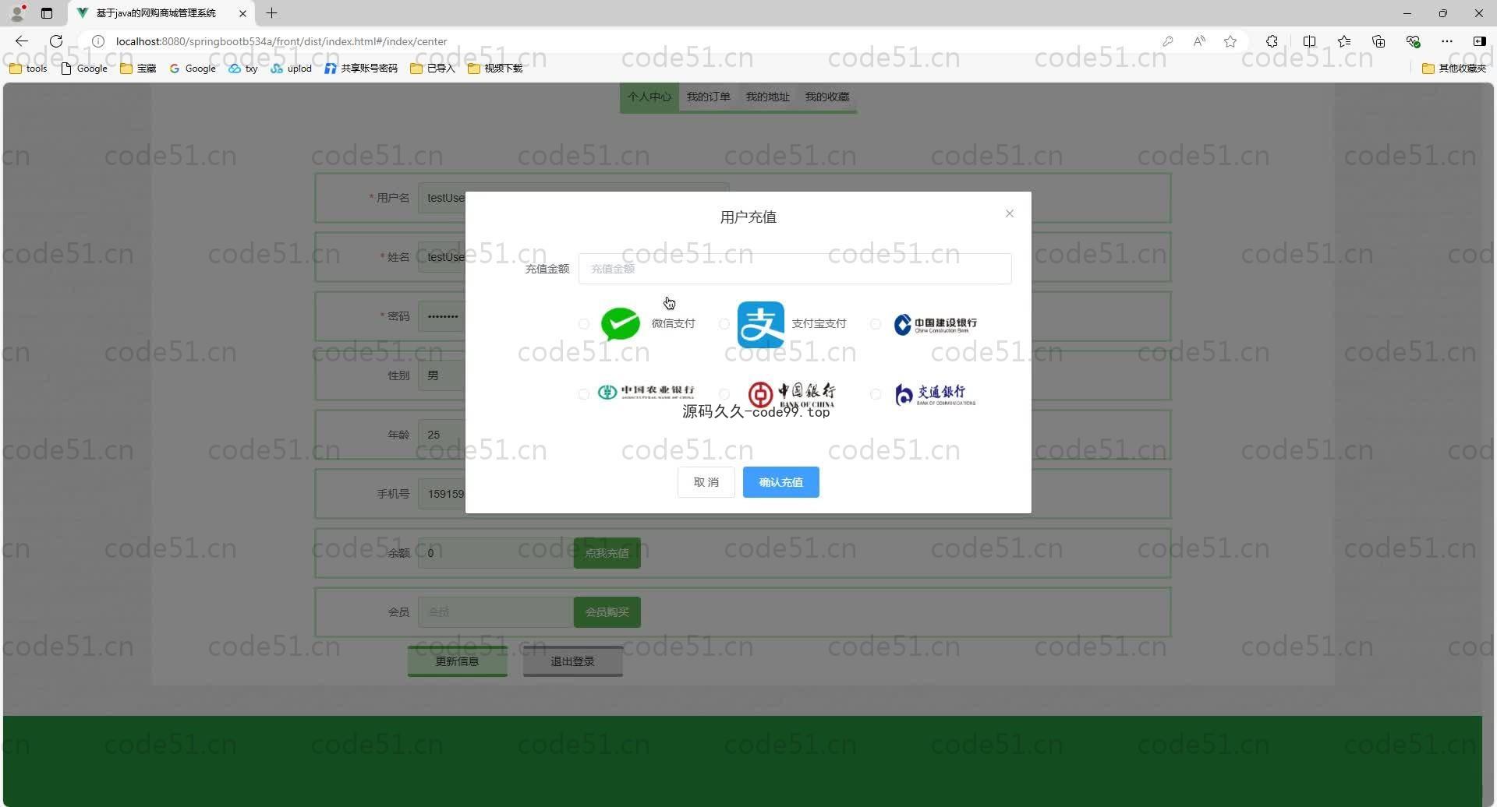Click the Bank of China logo
Screen dimensions: 1497x807
[791, 394]
